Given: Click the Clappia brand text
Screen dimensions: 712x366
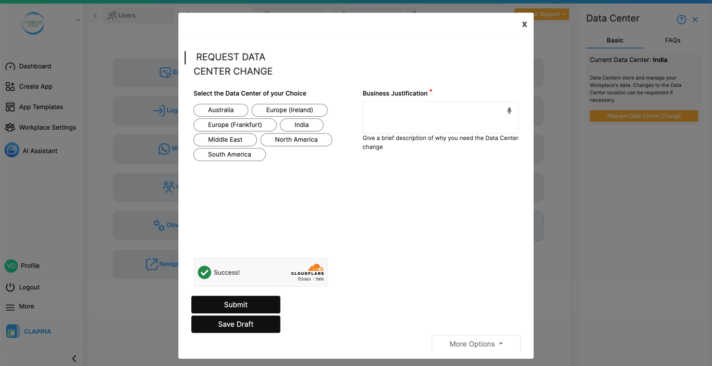Looking at the screenshot, I should click(x=38, y=332).
